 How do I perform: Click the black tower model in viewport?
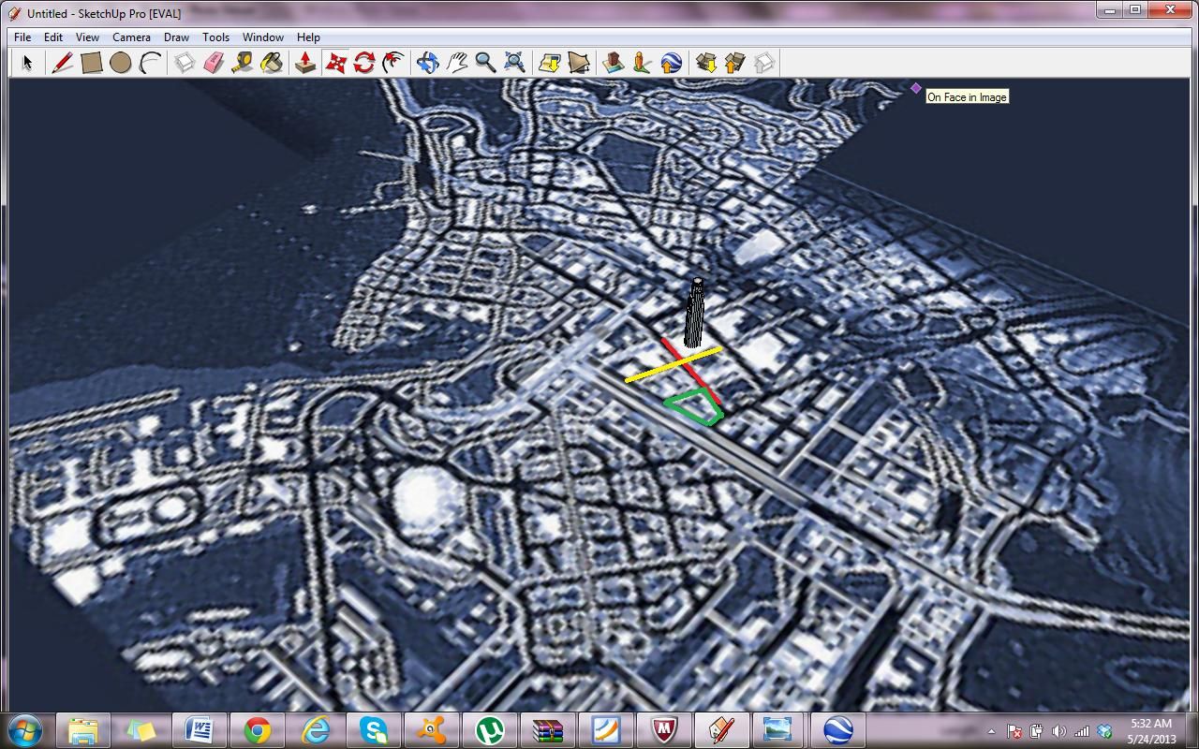695,314
